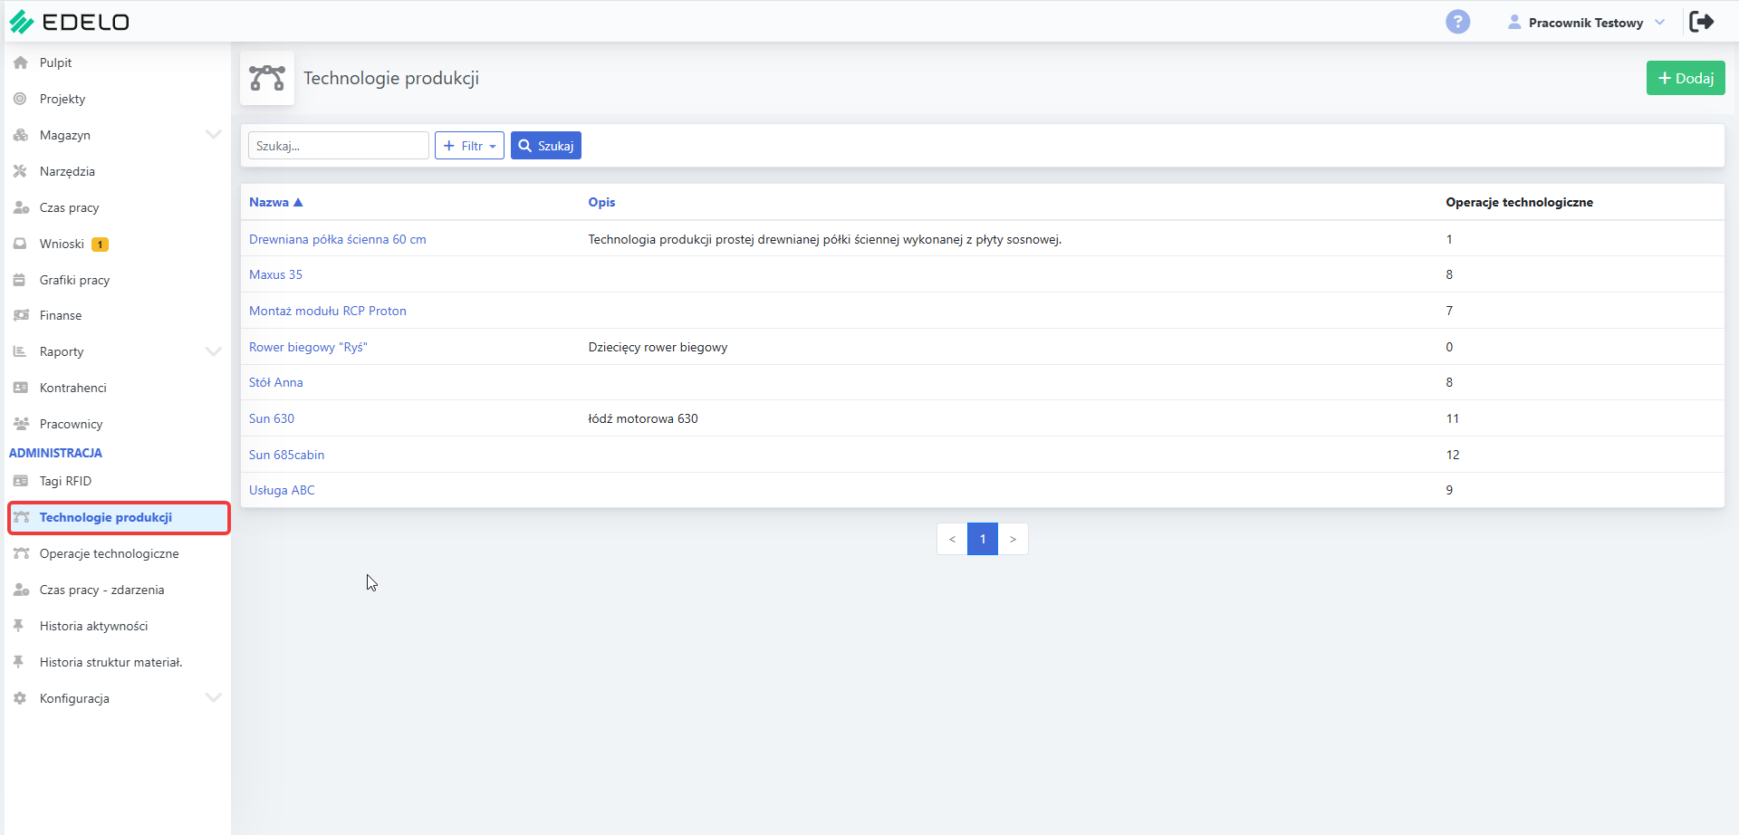Open the help question mark icon

pos(1457,22)
